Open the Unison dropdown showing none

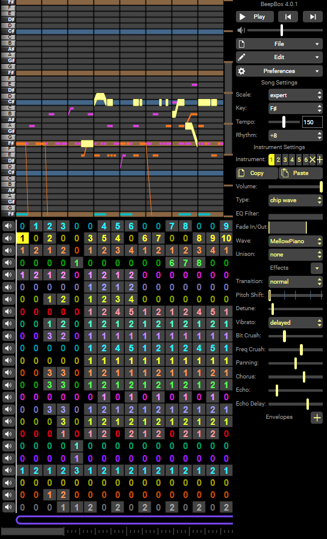pos(296,255)
